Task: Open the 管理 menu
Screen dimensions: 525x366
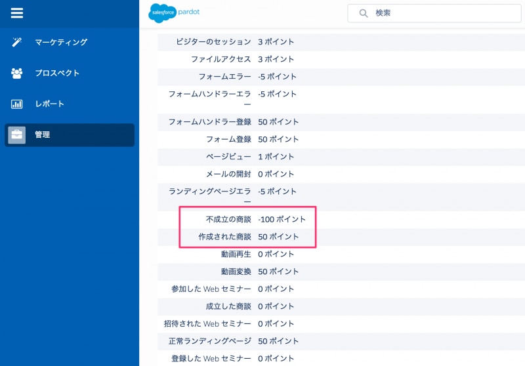Action: [x=70, y=135]
